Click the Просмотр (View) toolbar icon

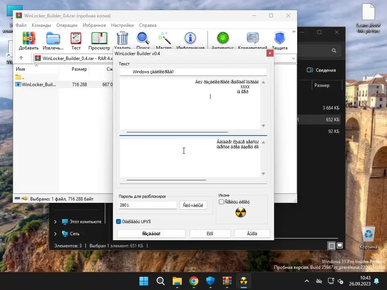[x=99, y=41]
